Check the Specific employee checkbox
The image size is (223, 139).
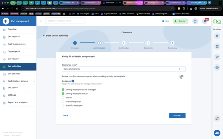click(x=63, y=105)
